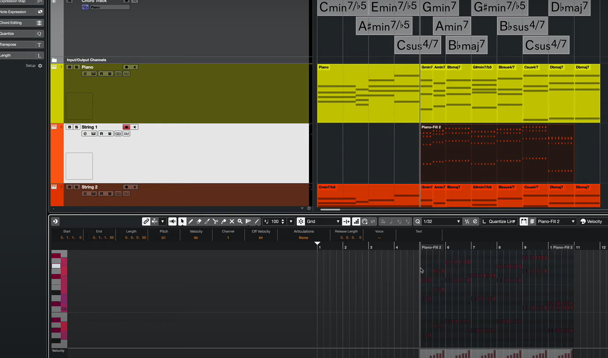Click Show Part Borders icon
The height and width of the screenshot is (358, 608).
coord(524,221)
